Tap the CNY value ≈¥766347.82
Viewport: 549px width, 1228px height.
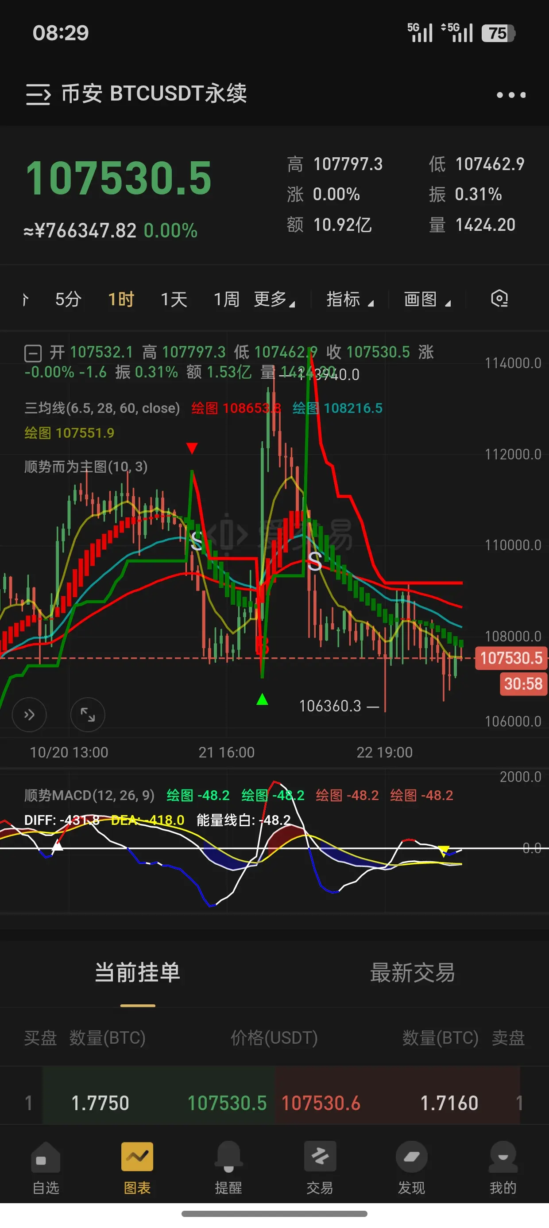pos(80,231)
